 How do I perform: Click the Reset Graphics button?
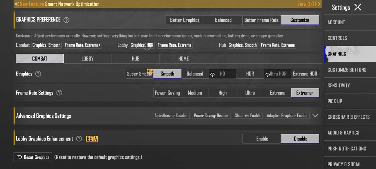(x=33, y=157)
